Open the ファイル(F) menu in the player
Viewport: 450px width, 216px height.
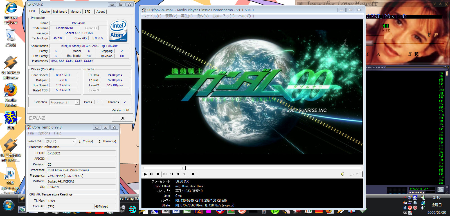click(x=152, y=16)
